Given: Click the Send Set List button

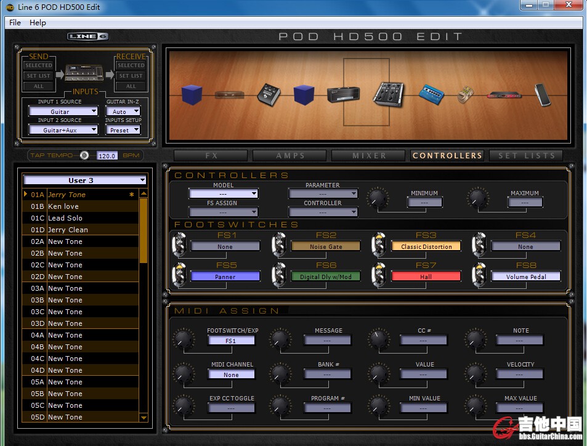Looking at the screenshot, I should click(39, 76).
